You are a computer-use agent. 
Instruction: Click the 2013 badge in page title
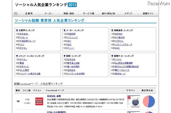tap(72, 5)
